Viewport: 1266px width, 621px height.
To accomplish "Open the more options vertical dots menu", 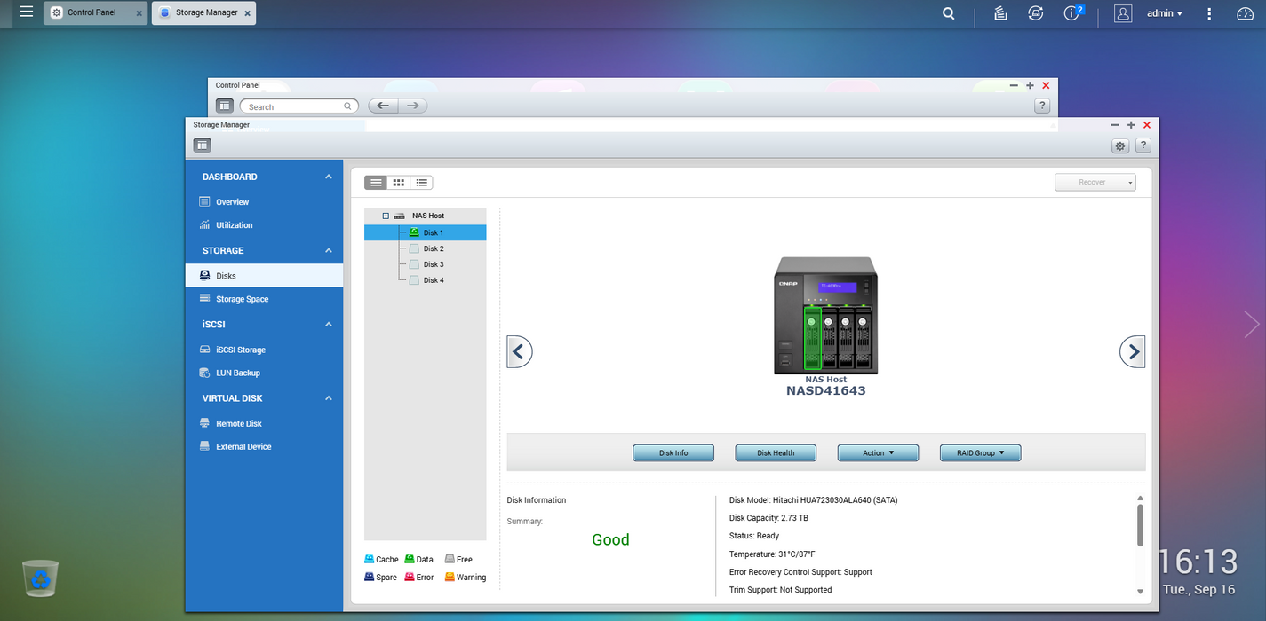I will click(x=1209, y=13).
